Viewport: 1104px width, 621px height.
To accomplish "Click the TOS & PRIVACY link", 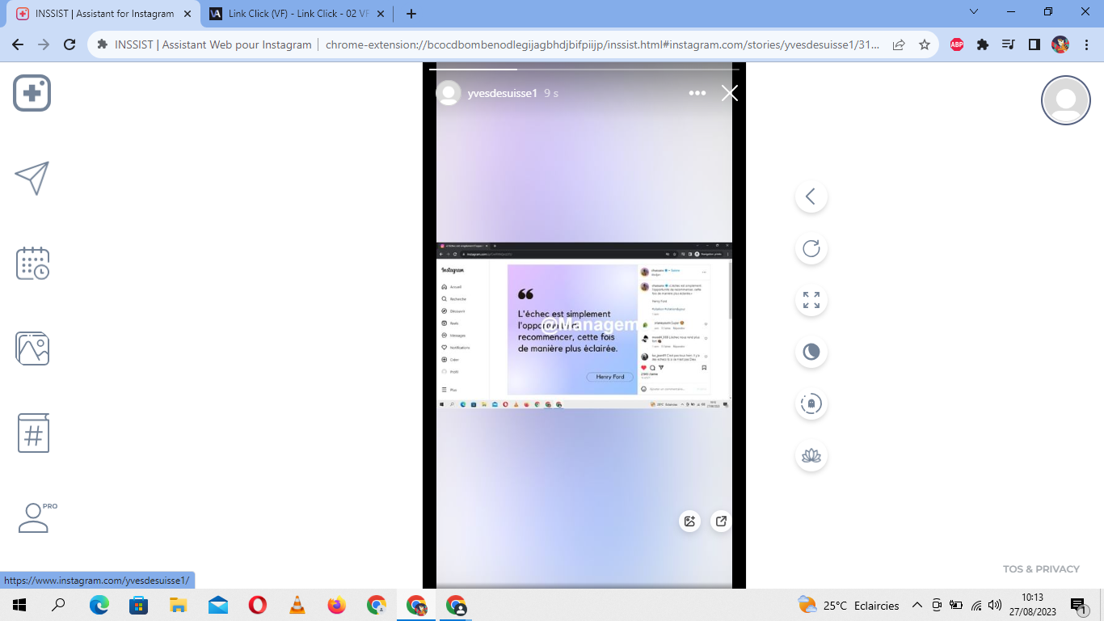I will (x=1041, y=569).
